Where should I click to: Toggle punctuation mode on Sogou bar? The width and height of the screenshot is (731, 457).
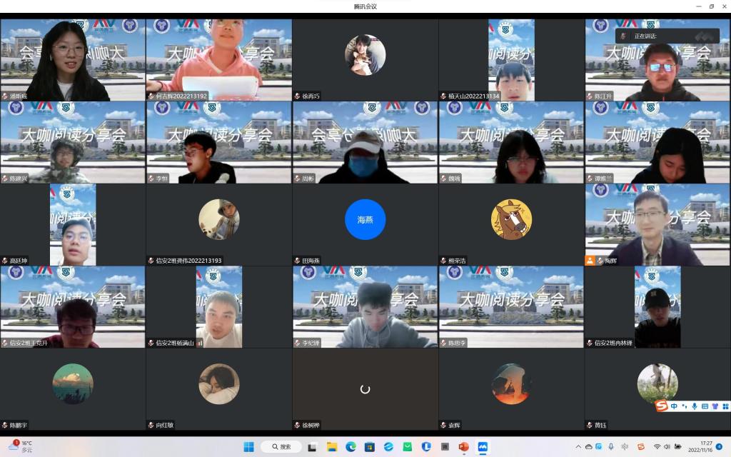[683, 406]
